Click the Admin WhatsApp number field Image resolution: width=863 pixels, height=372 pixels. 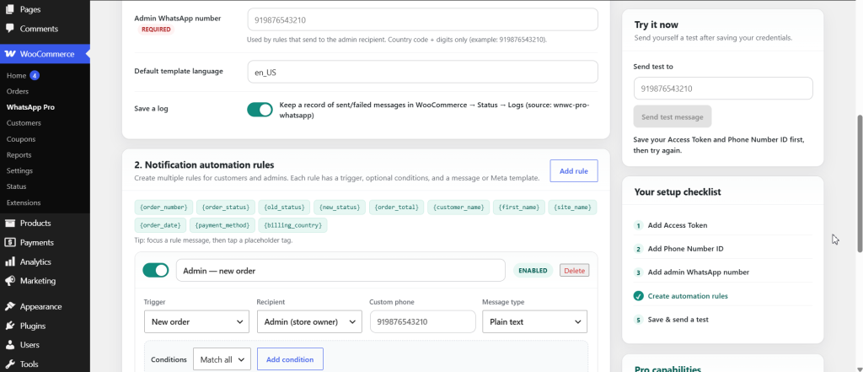(x=423, y=20)
